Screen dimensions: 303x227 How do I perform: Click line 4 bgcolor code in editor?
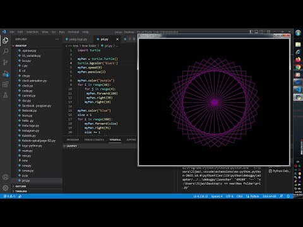(x=98, y=63)
